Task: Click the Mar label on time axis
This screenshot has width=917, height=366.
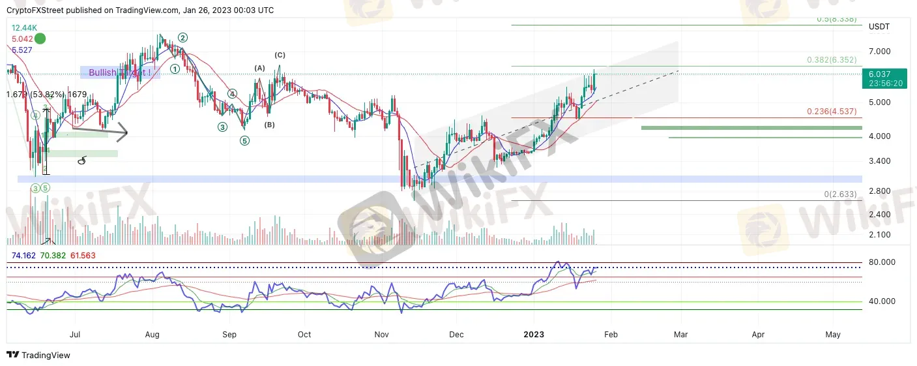Action: coord(680,335)
